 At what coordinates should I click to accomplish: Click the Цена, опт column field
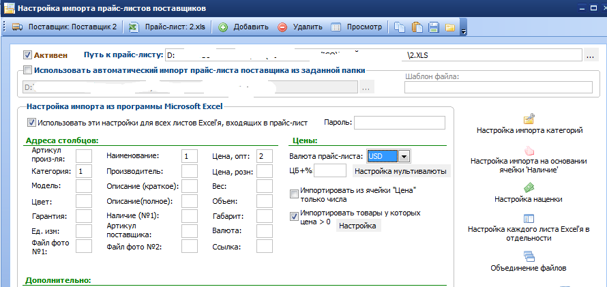[265, 156]
